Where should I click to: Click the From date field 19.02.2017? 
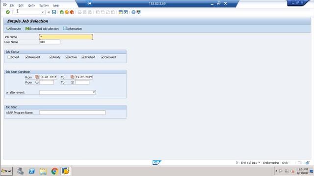(x=48, y=77)
